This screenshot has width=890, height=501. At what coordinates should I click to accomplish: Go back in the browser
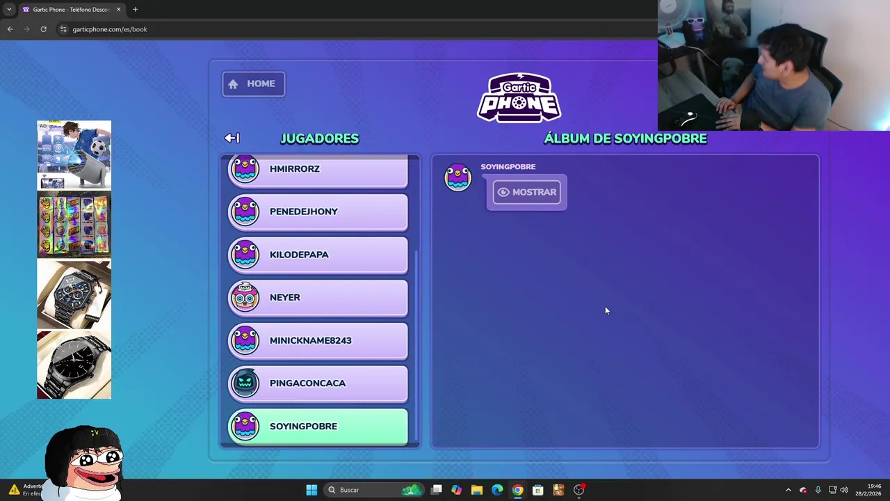pos(10,29)
